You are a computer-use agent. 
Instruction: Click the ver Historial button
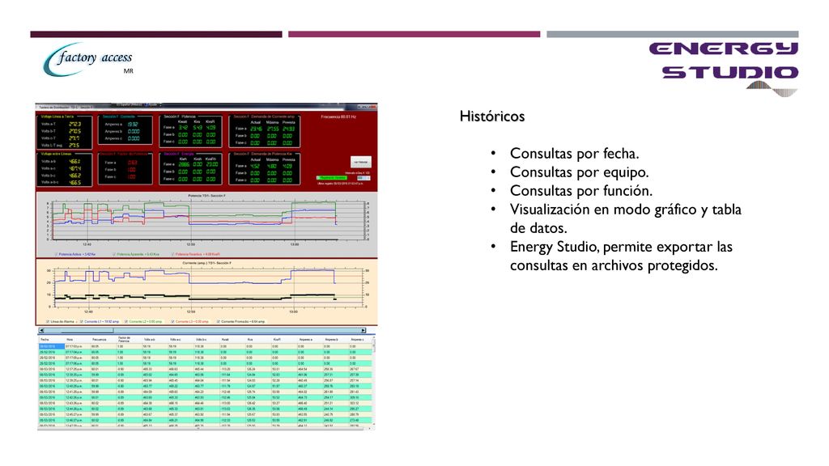pos(360,162)
